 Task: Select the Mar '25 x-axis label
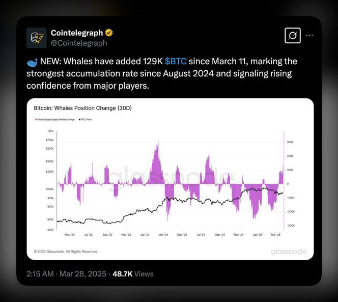275,235
